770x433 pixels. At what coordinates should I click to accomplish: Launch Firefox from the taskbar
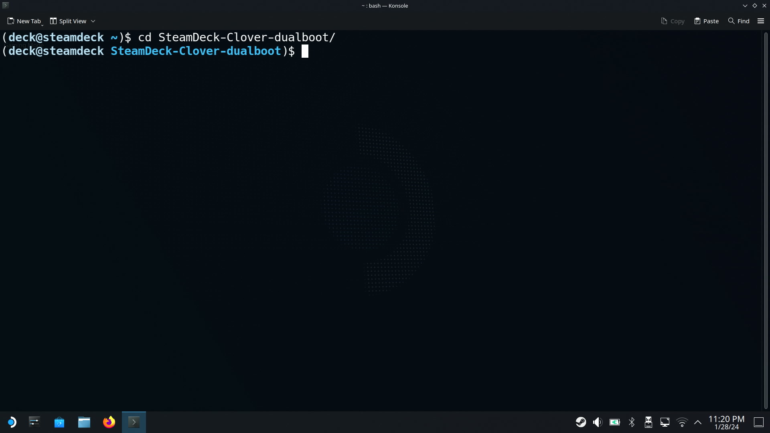(109, 422)
